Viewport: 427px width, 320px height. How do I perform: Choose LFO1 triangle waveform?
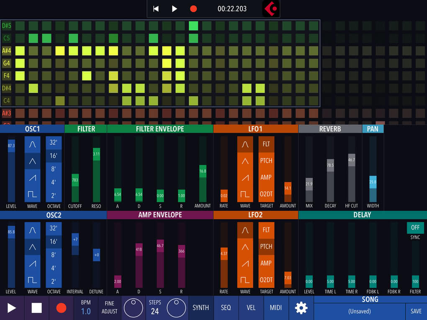click(245, 161)
